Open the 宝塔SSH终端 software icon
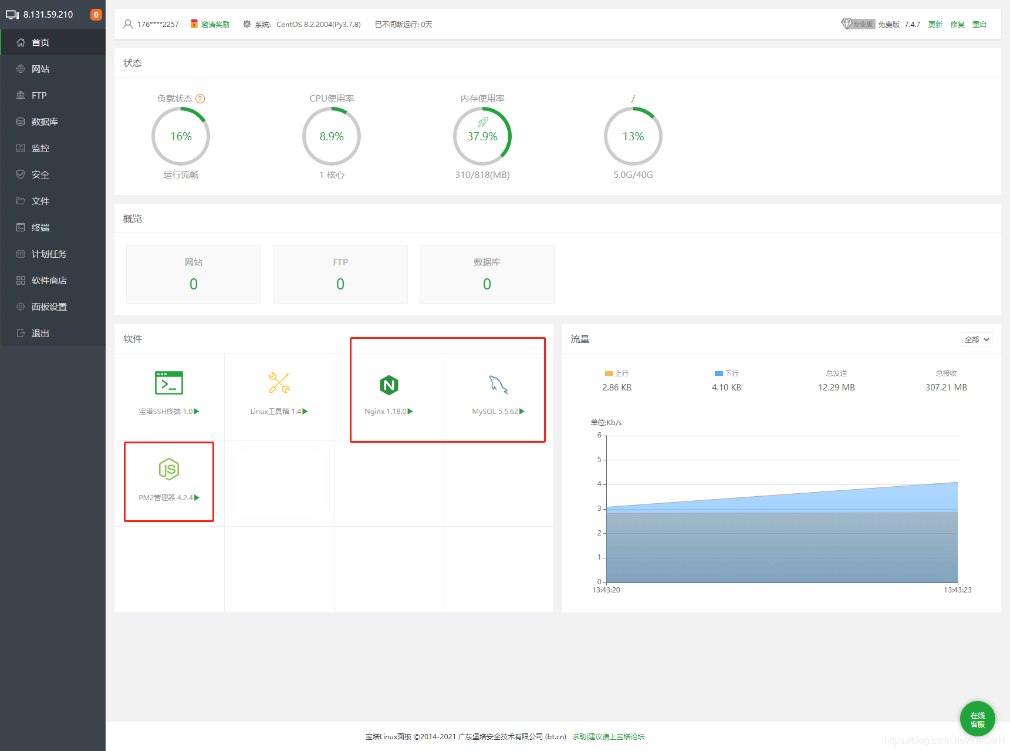Image resolution: width=1010 pixels, height=751 pixels. click(169, 383)
